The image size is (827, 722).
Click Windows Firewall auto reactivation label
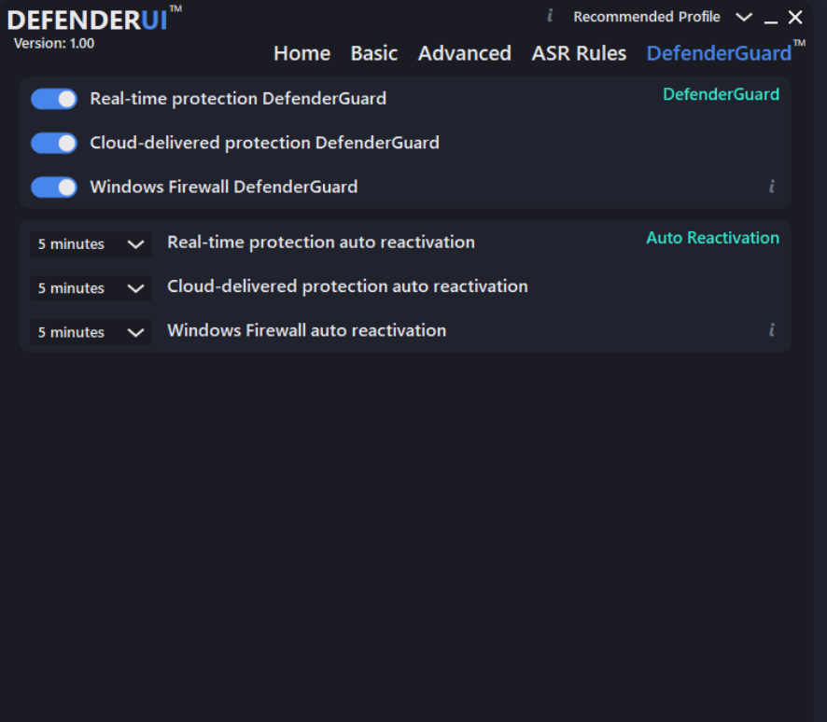306,331
